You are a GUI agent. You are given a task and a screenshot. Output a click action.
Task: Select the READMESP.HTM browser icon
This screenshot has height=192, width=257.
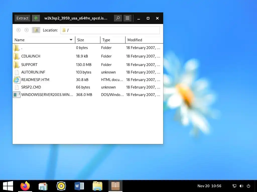tap(17, 80)
